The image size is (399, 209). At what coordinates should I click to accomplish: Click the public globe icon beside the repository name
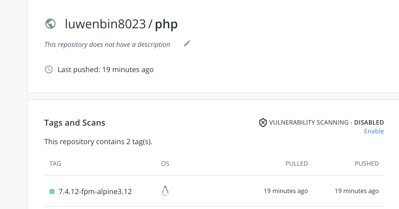pos(50,24)
